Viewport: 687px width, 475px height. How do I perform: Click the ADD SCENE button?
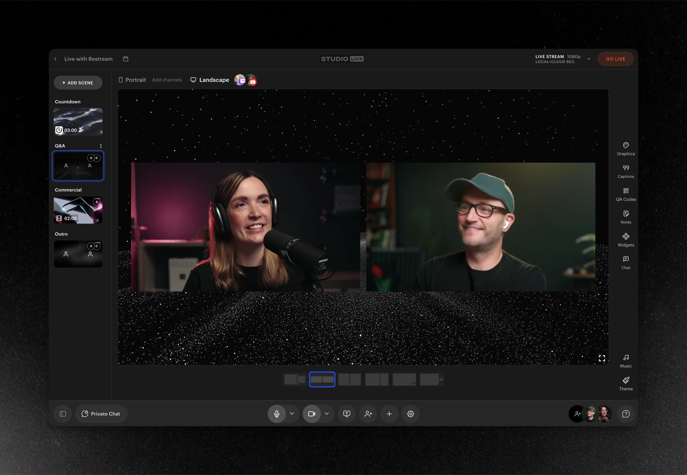click(78, 83)
